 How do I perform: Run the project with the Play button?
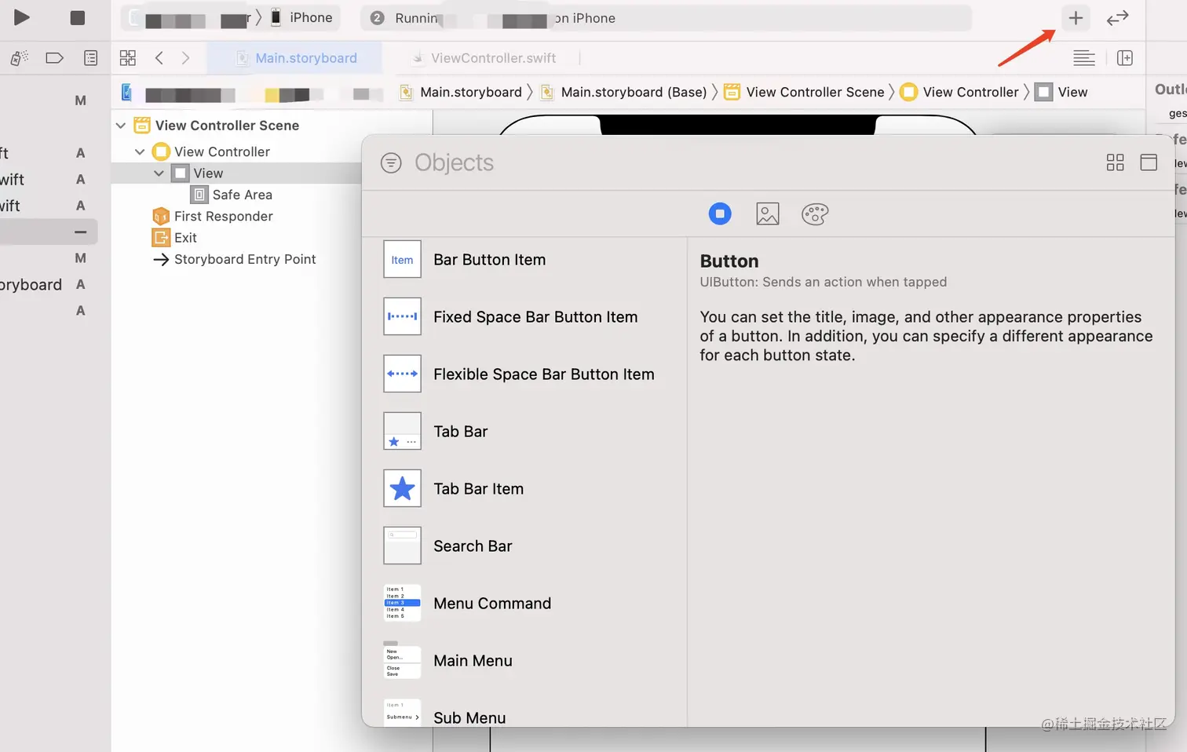pyautogui.click(x=22, y=17)
